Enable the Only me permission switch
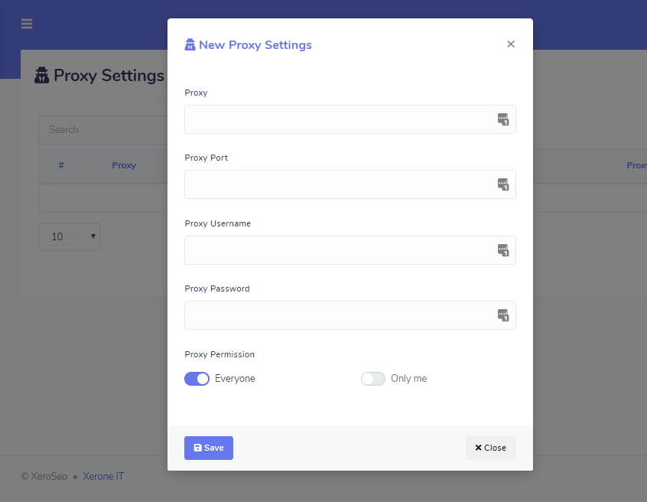 click(373, 379)
